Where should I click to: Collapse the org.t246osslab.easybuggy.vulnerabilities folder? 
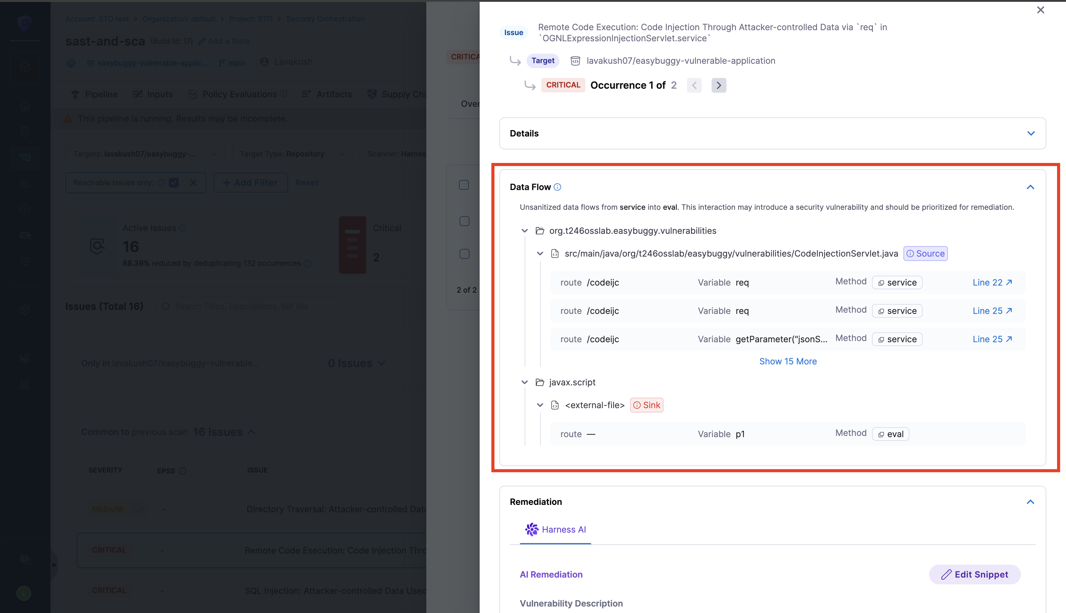[x=524, y=231]
